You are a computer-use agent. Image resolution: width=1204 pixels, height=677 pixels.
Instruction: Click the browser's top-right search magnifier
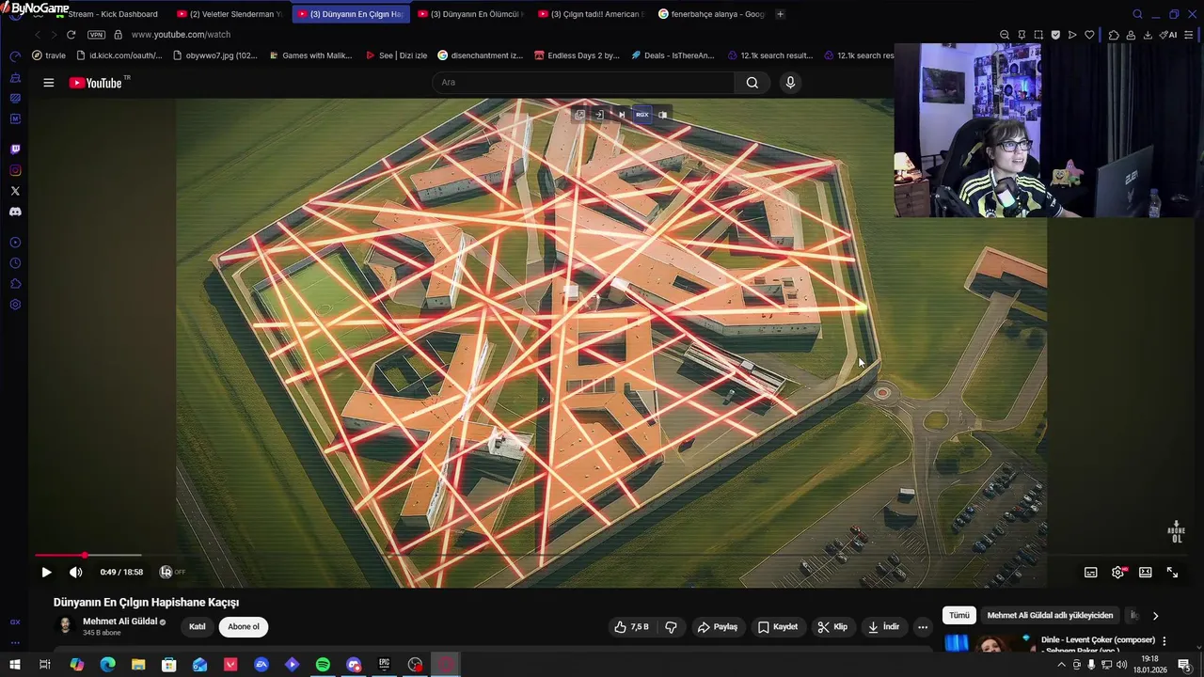click(1137, 14)
